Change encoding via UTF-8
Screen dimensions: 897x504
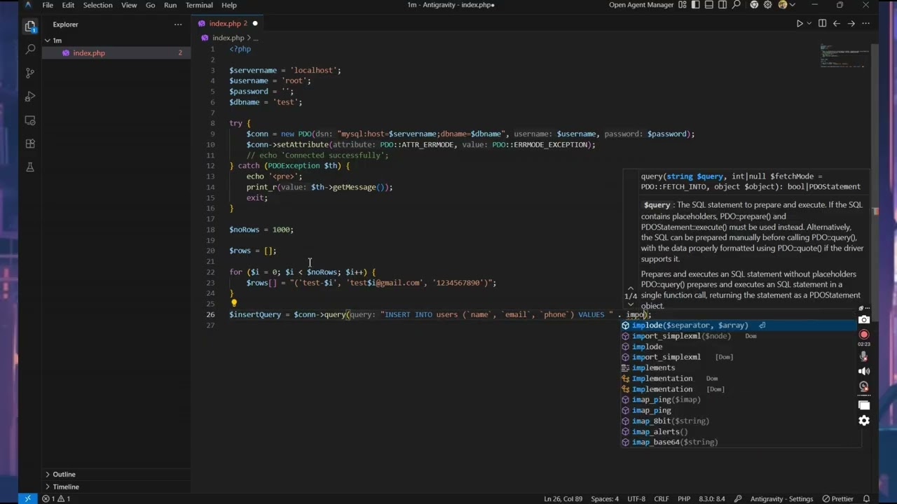636,499
